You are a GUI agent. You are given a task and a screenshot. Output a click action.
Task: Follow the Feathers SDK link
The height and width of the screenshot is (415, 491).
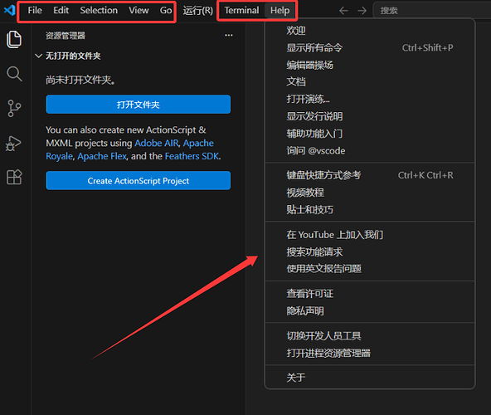(x=192, y=156)
